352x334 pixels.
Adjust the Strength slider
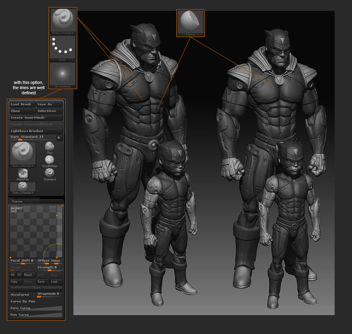coord(49,268)
